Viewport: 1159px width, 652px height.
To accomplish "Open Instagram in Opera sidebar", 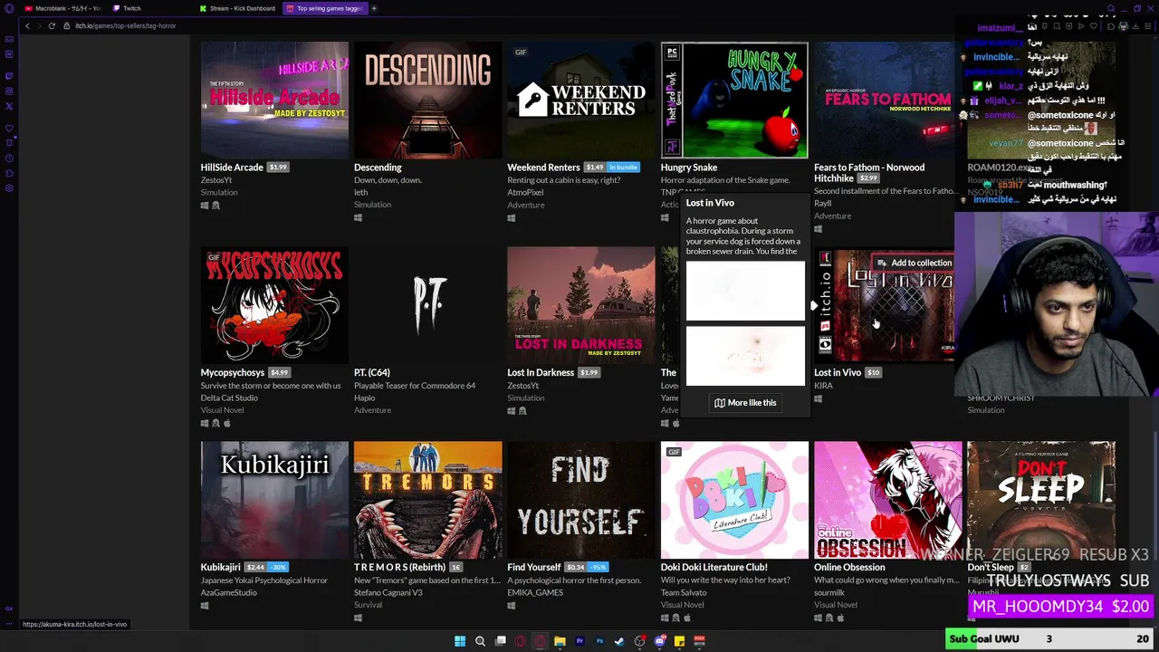I will (9, 91).
